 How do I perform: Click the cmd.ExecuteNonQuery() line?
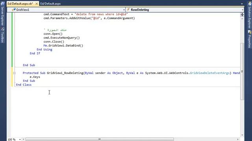coord(61,38)
